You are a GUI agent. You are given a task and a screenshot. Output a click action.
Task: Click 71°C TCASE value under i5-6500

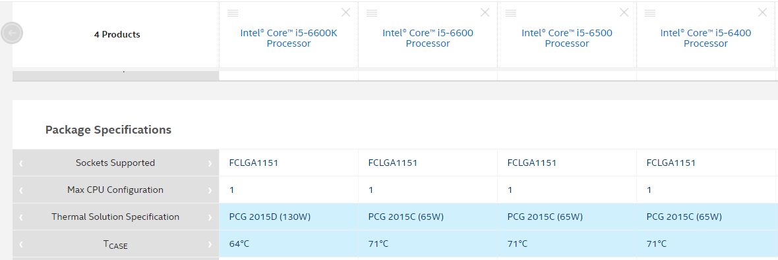518,244
